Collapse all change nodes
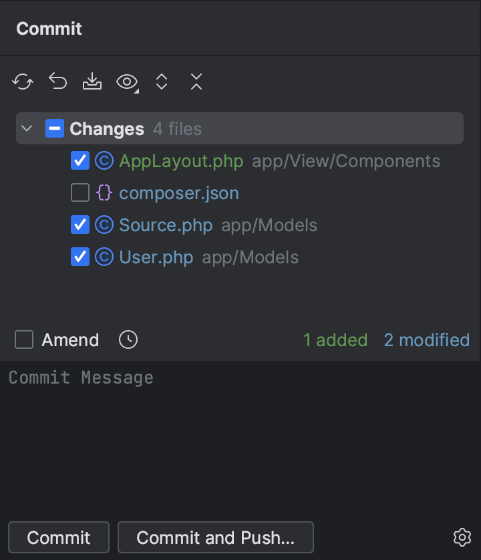The width and height of the screenshot is (481, 560). pyautogui.click(x=195, y=82)
